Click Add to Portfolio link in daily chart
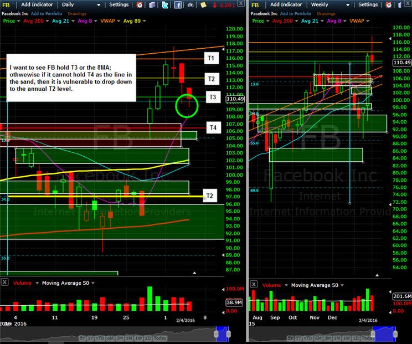Viewport: 412px width, 344px height. click(47, 13)
